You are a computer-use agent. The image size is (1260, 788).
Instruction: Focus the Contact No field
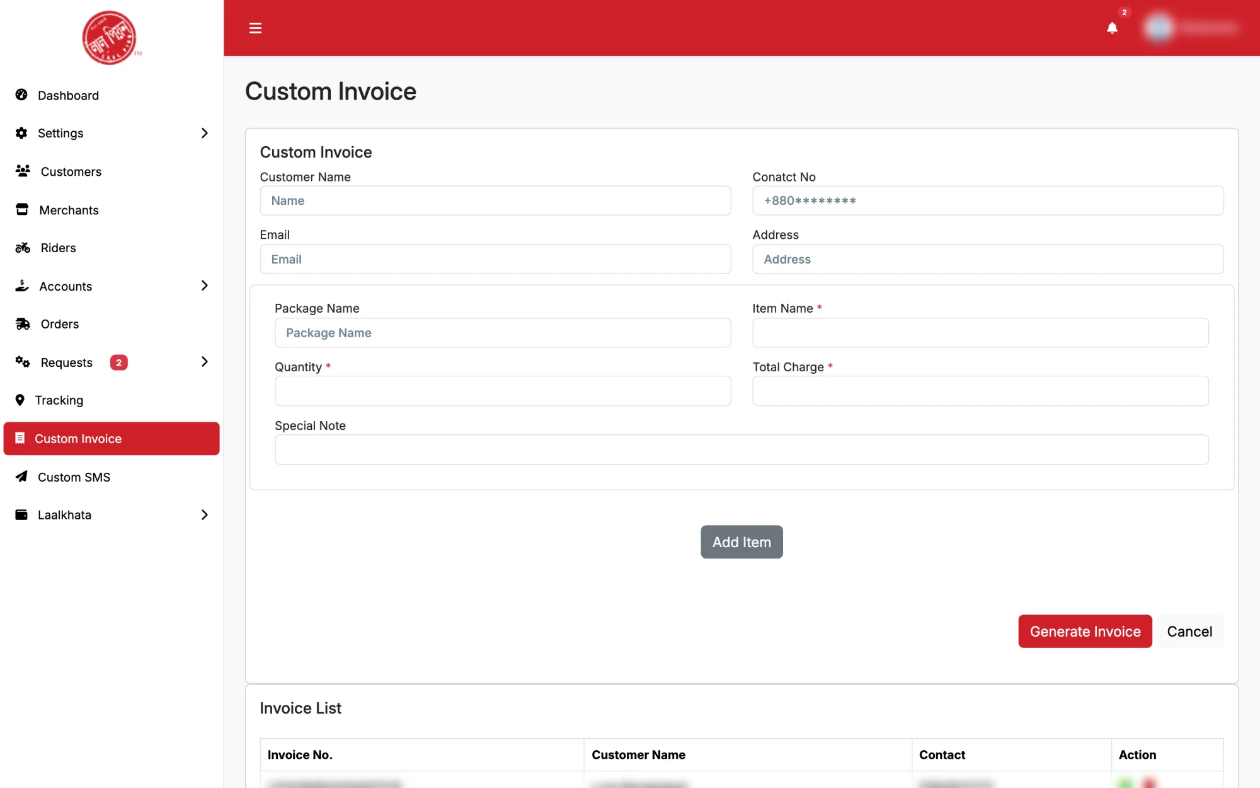(x=988, y=200)
